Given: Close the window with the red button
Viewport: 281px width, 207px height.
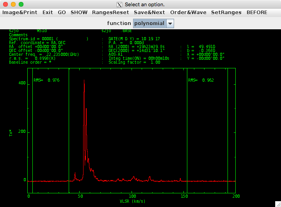Looking at the screenshot, I should [5, 4].
